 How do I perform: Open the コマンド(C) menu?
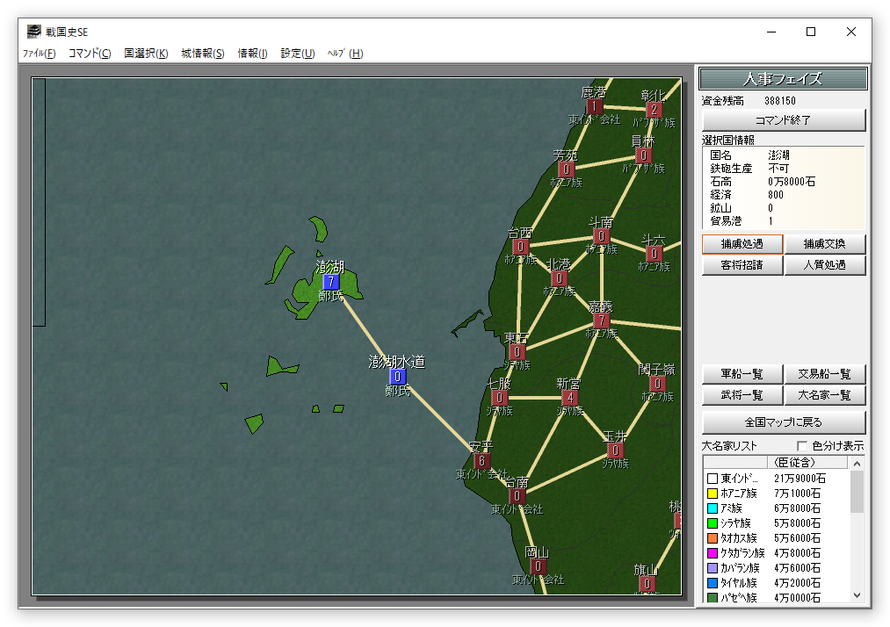(x=90, y=54)
